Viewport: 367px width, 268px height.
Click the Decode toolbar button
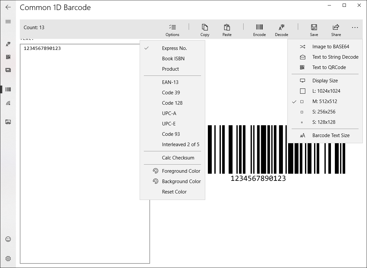pos(281,30)
